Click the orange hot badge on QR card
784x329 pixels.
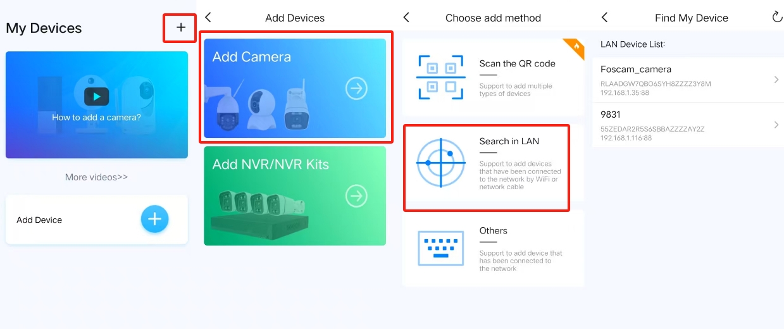click(575, 47)
